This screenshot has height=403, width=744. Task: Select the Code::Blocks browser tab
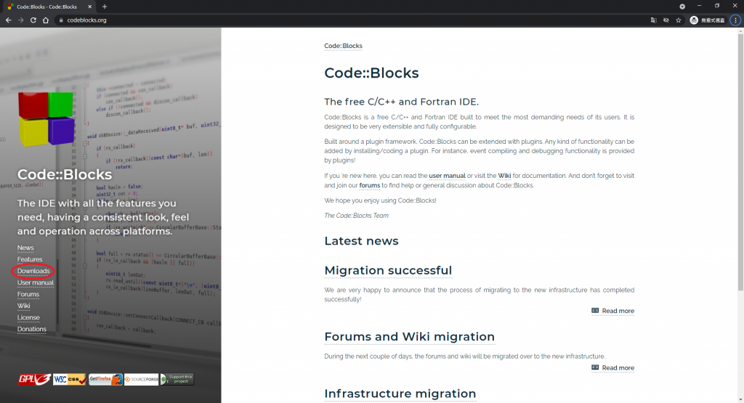(x=50, y=7)
